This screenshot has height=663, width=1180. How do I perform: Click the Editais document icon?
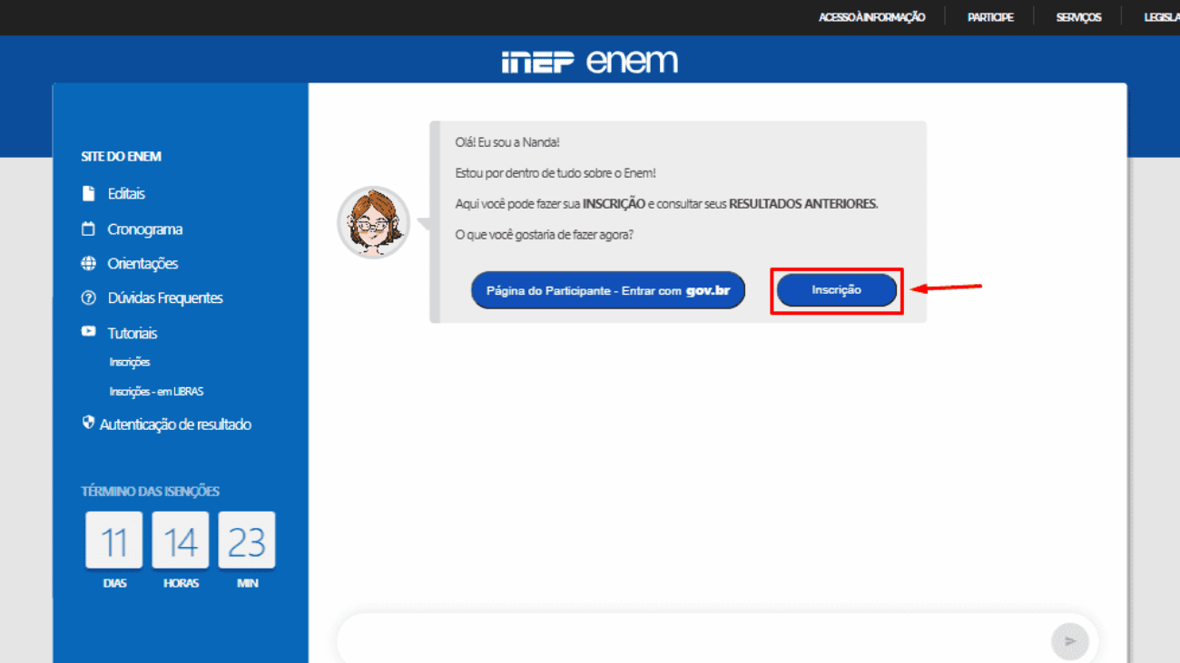tap(88, 193)
